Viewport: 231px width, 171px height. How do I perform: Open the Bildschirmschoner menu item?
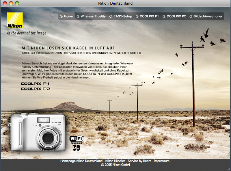(206, 16)
